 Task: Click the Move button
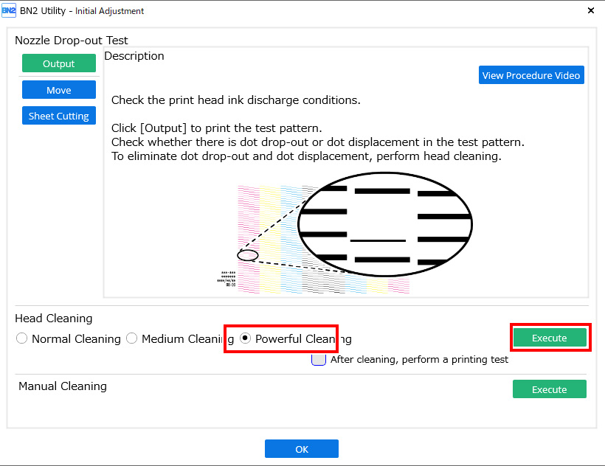(x=59, y=90)
